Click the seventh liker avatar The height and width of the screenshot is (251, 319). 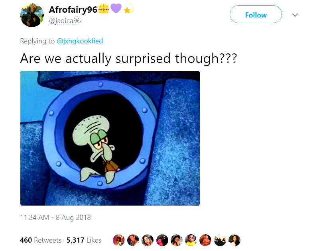pos(205,240)
